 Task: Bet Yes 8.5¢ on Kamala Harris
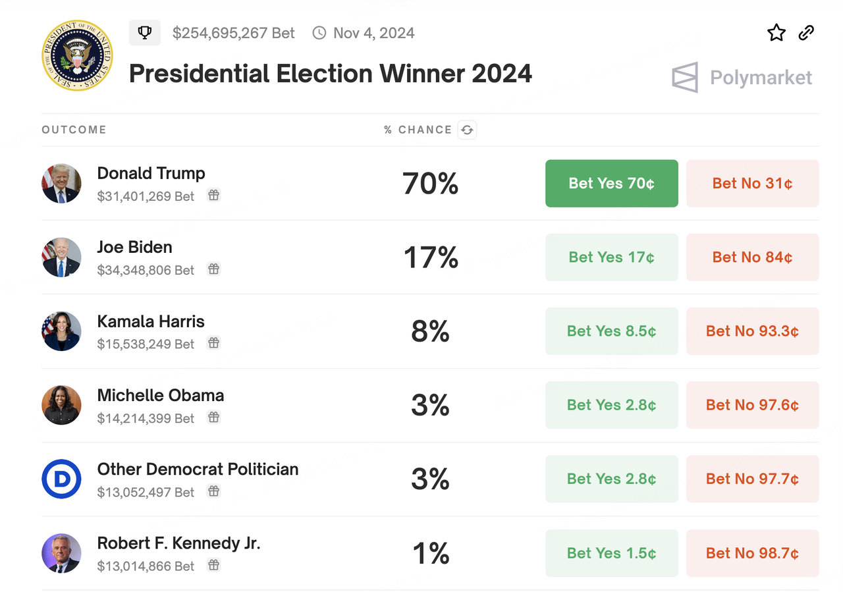click(x=612, y=331)
